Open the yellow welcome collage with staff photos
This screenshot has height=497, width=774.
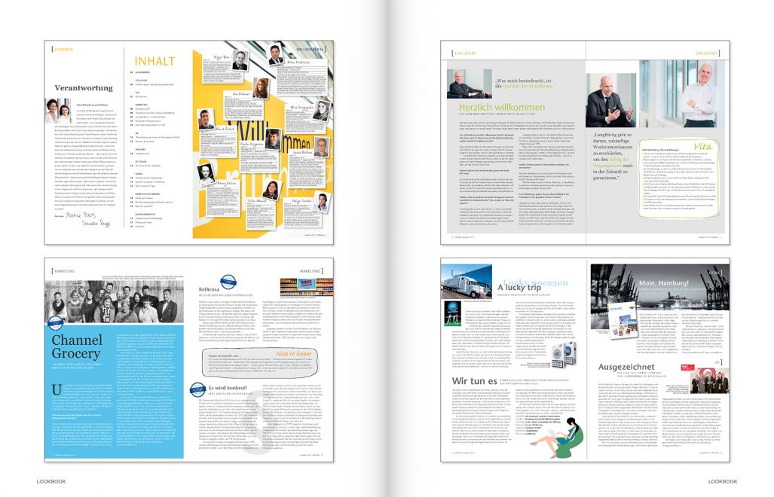pos(262,139)
